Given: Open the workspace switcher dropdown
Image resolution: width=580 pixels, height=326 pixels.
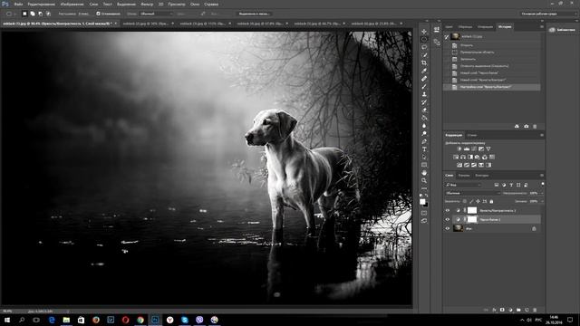Looking at the screenshot, I should point(548,14).
